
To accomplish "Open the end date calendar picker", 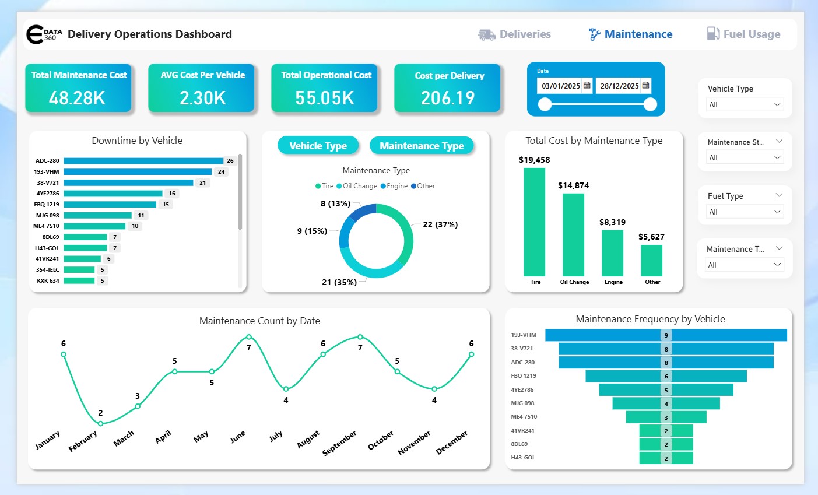I will point(645,86).
